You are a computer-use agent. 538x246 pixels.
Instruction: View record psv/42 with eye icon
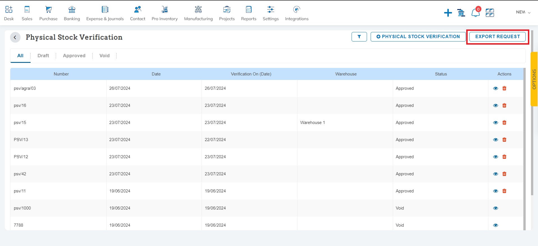pos(496,174)
